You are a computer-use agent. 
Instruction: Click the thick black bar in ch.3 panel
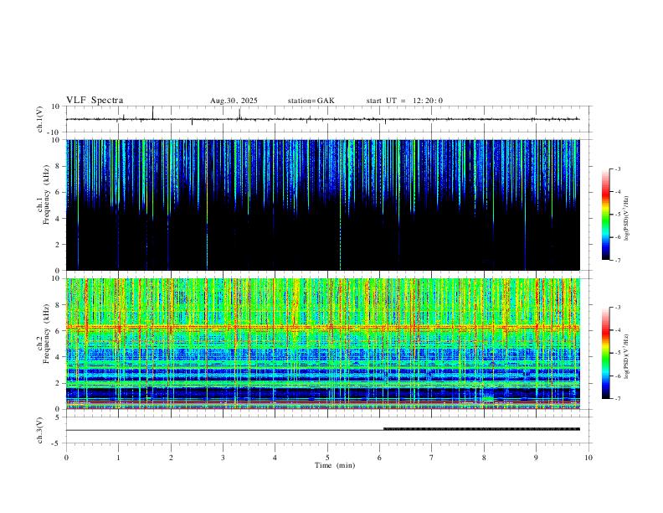[x=481, y=429]
